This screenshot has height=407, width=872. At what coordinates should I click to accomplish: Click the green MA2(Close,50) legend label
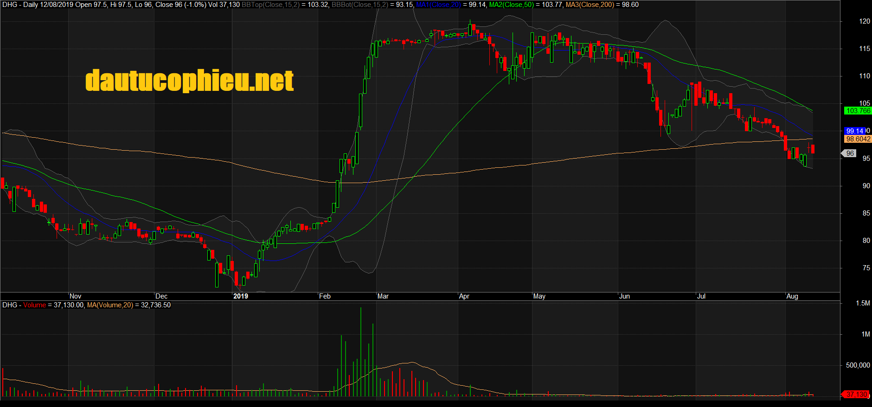[512, 5]
